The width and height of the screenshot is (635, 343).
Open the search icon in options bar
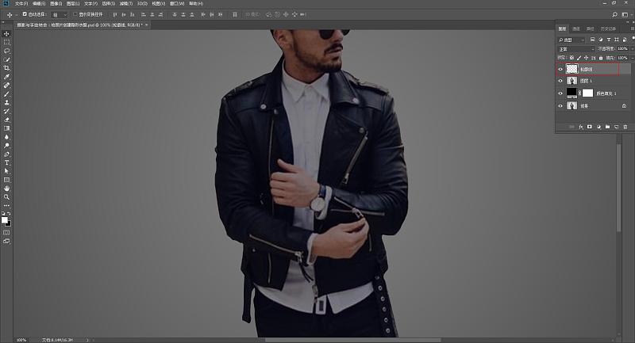(x=614, y=14)
